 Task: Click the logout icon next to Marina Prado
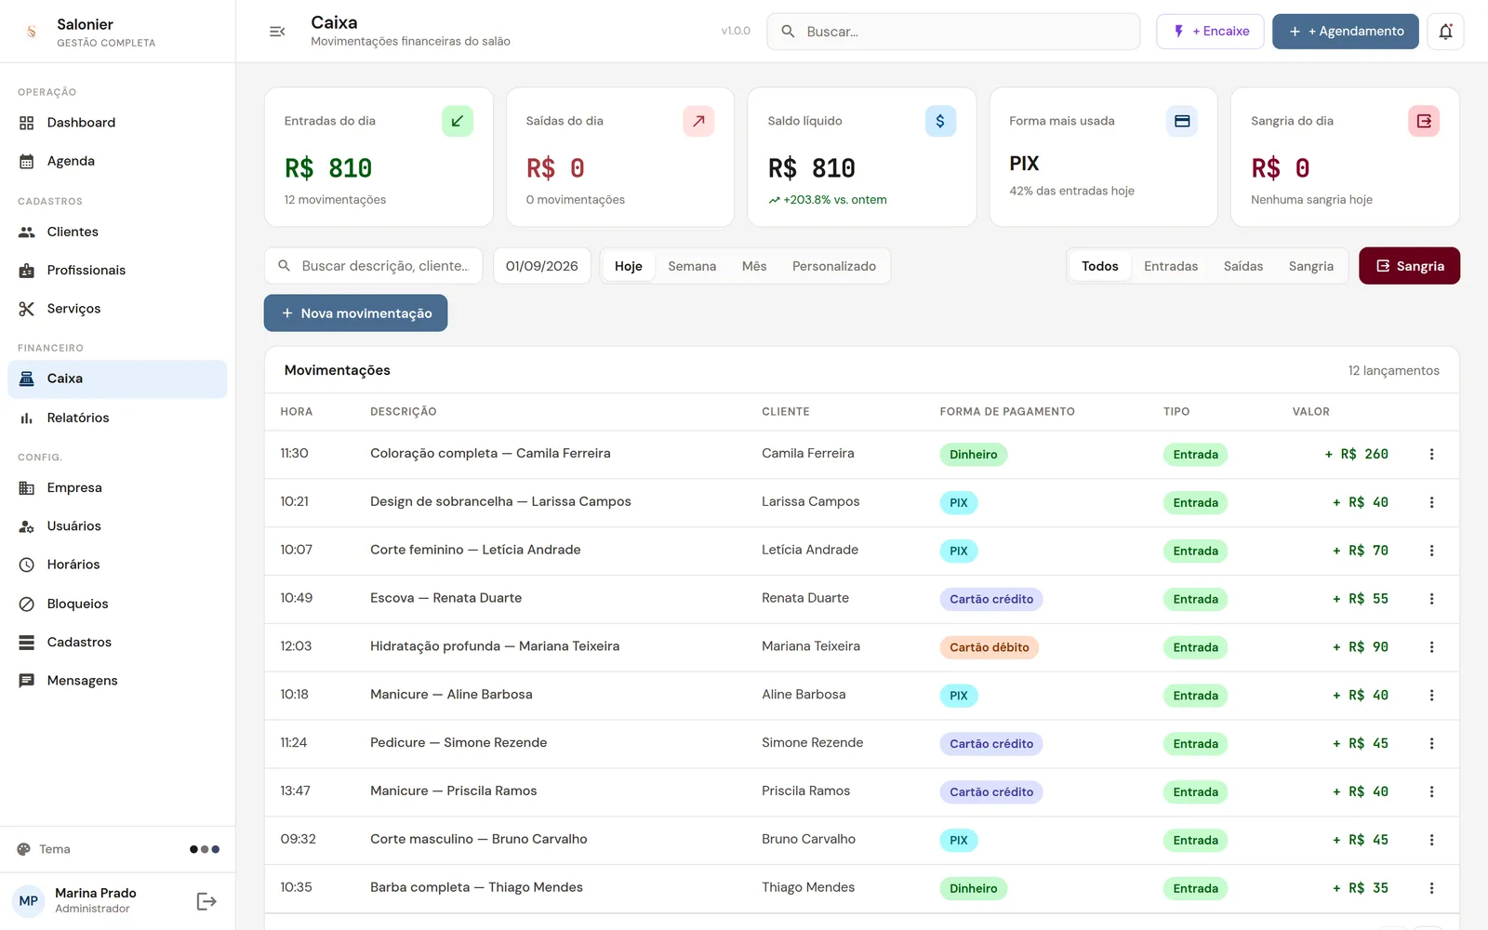click(206, 901)
